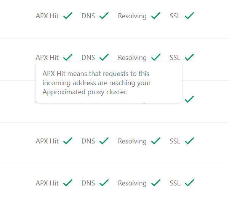Select the SSL checkmark in the second row
The image size is (229, 203).
point(189,57)
